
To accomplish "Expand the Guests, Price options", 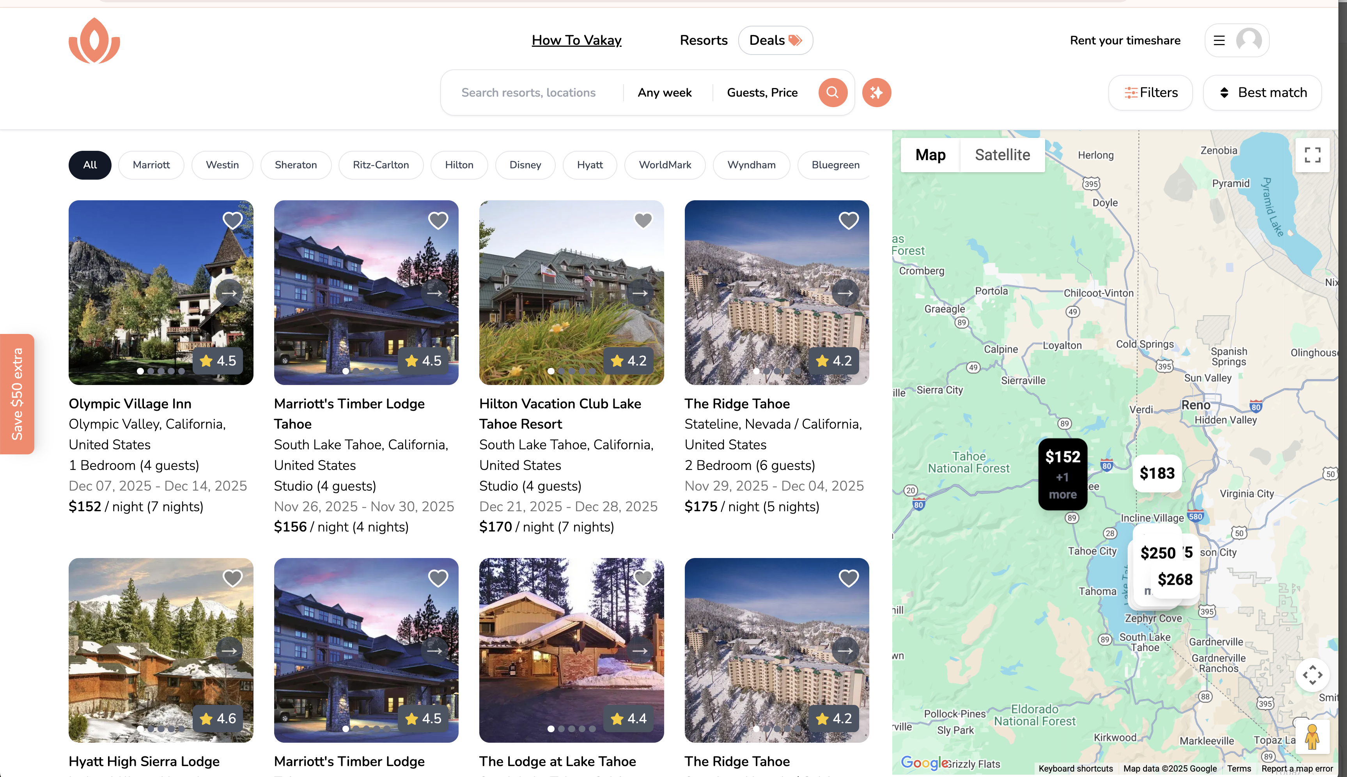I will click(x=762, y=93).
